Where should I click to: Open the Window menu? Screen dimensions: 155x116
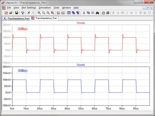[x=66, y=8]
